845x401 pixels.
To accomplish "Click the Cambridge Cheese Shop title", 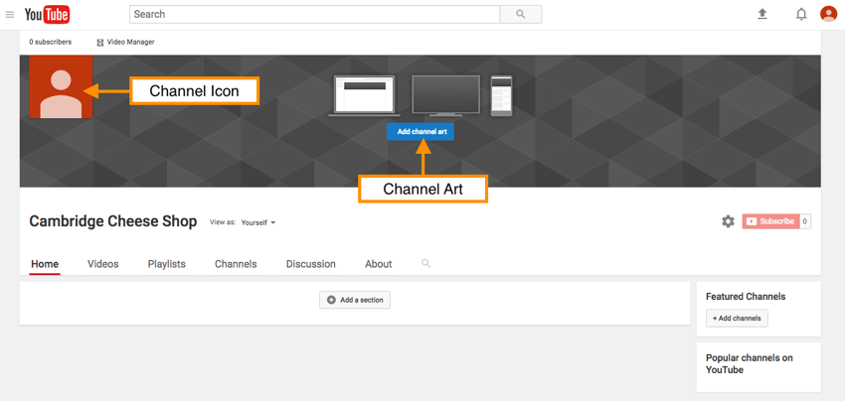I will [113, 221].
